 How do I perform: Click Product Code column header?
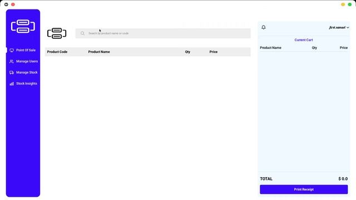coord(57,52)
